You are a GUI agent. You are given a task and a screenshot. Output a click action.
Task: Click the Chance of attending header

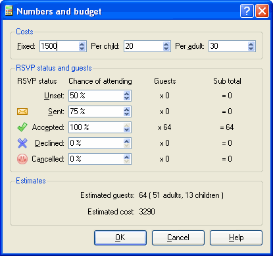[100, 81]
